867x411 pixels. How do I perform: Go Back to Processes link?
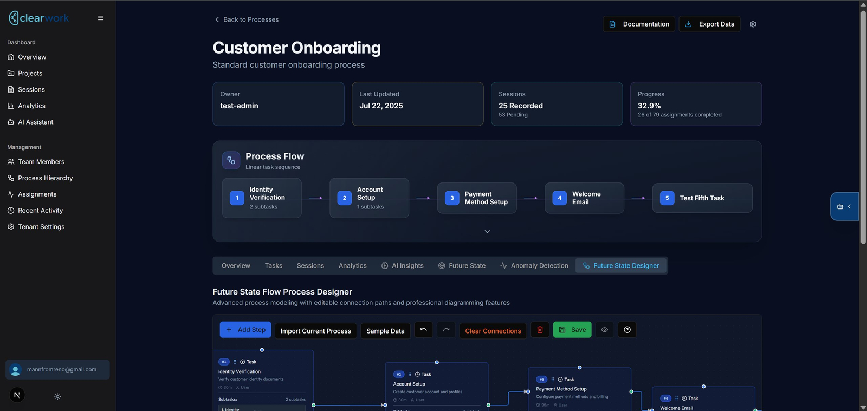(x=247, y=19)
